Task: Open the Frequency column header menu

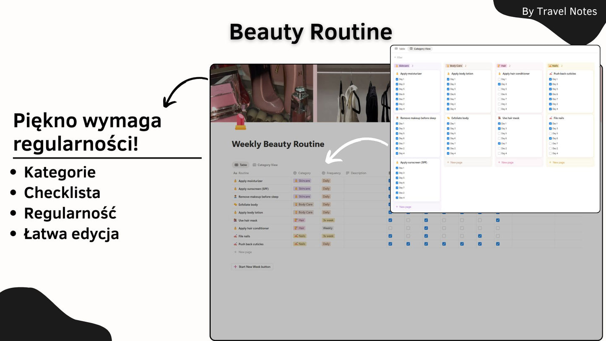Action: [333, 173]
